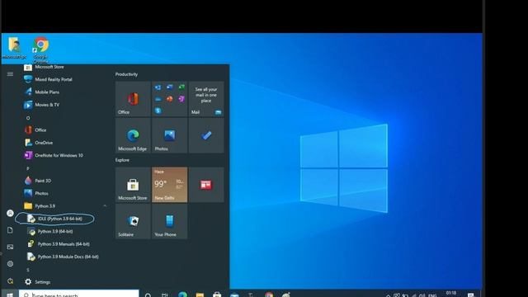Open Settings entry in the app list
The height and width of the screenshot is (297, 528).
(38, 282)
